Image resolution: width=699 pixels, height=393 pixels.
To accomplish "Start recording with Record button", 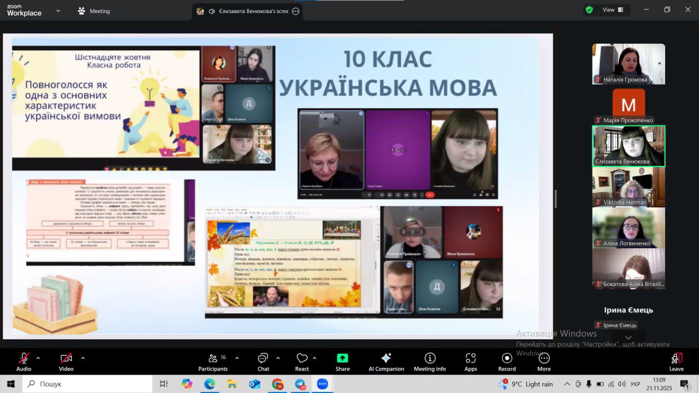I will pos(507,361).
